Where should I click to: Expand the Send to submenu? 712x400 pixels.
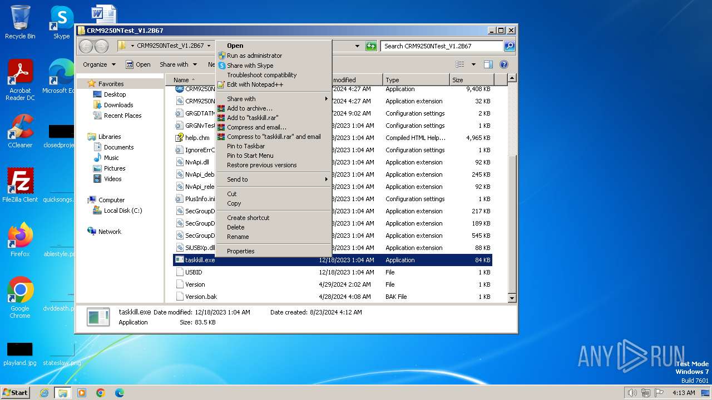tap(274, 179)
